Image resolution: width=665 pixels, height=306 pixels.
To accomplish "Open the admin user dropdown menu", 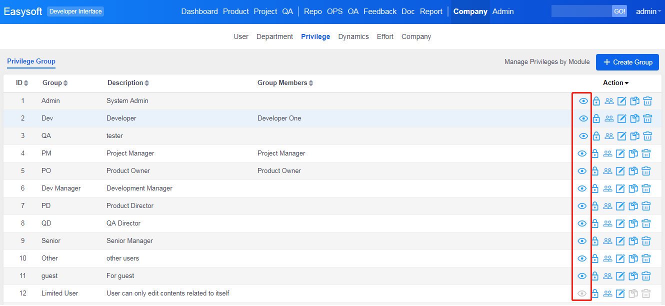I will 648,11.
